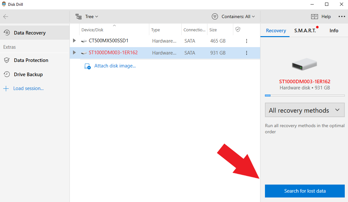Open kebab menu for CT500MX500SSD1 disk
Screen dimensions: 348x202
(x=247, y=41)
